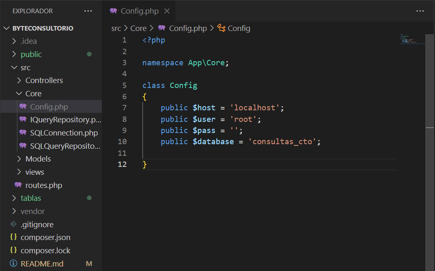The height and width of the screenshot is (271, 435).
Task: Select the src breadcrumb segment
Action: [x=116, y=29]
